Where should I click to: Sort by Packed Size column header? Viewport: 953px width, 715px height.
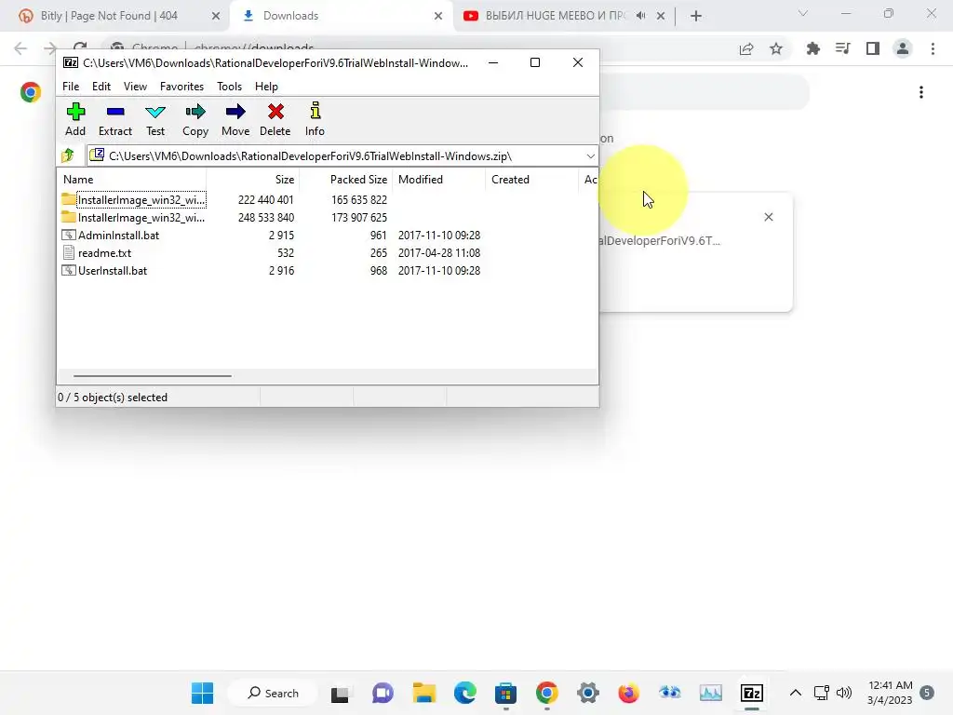346,180
